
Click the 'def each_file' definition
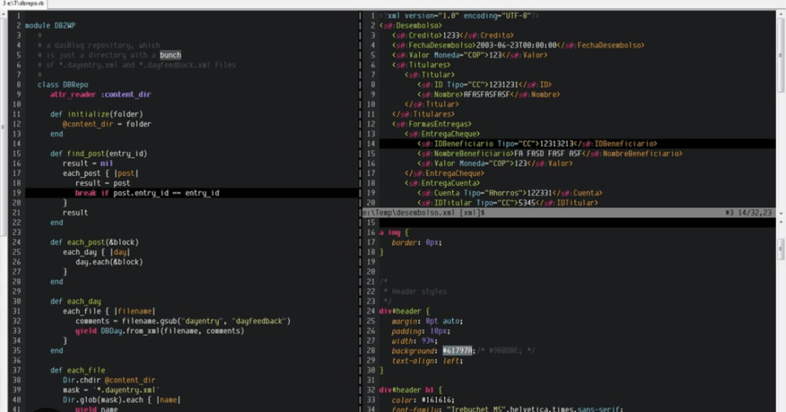pos(78,371)
